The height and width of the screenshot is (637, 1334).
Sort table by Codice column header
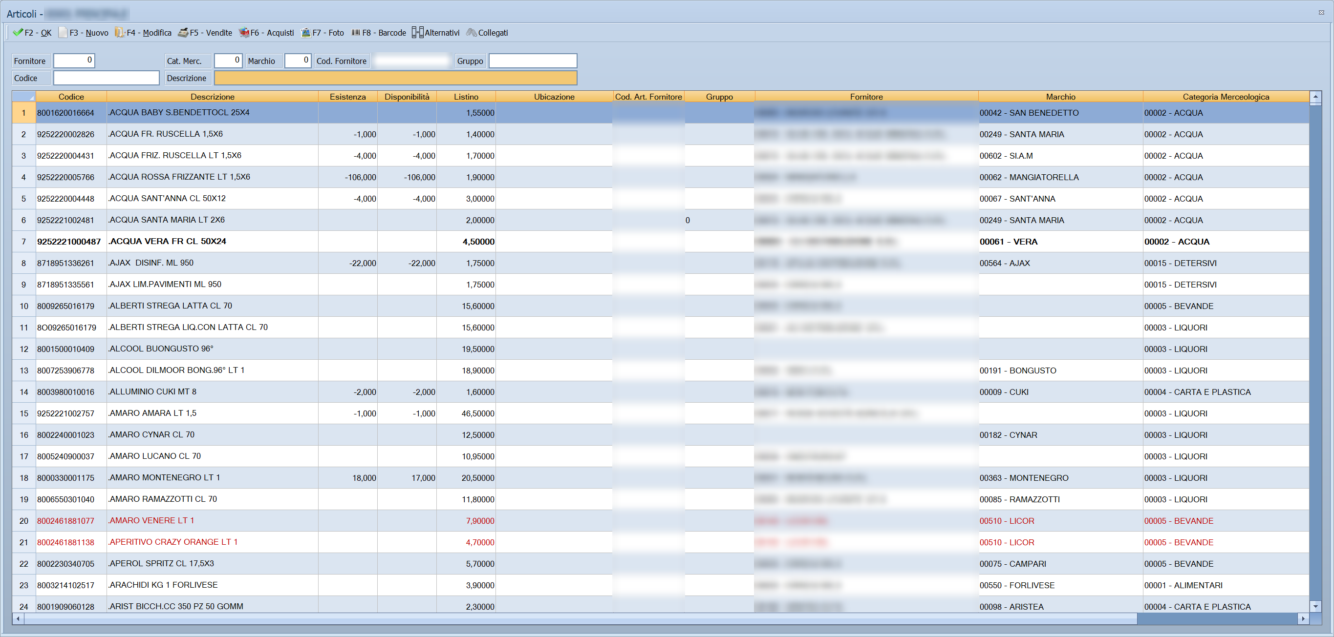point(71,97)
